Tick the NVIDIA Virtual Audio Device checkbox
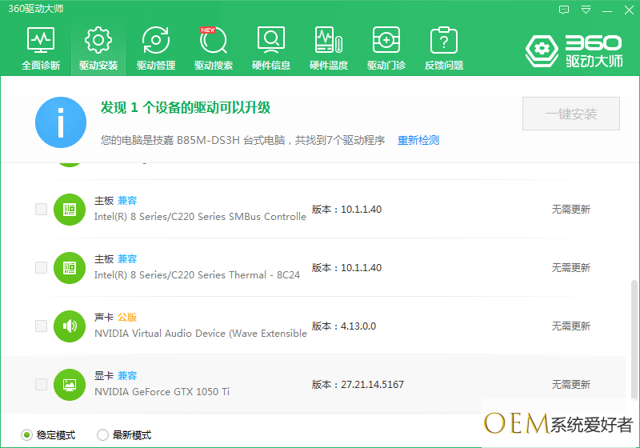Image resolution: width=640 pixels, height=448 pixels. tap(41, 326)
